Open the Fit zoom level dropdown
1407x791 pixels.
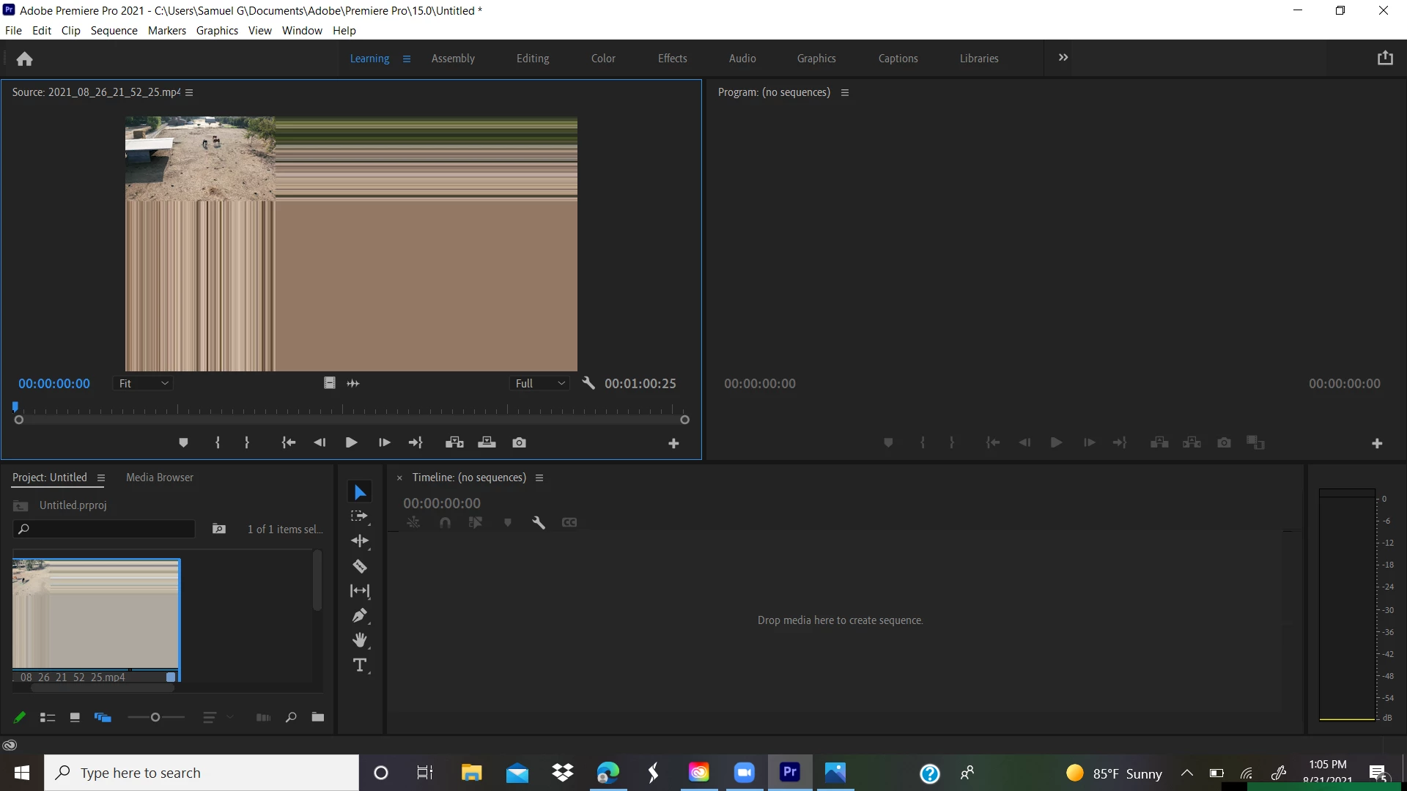click(144, 383)
